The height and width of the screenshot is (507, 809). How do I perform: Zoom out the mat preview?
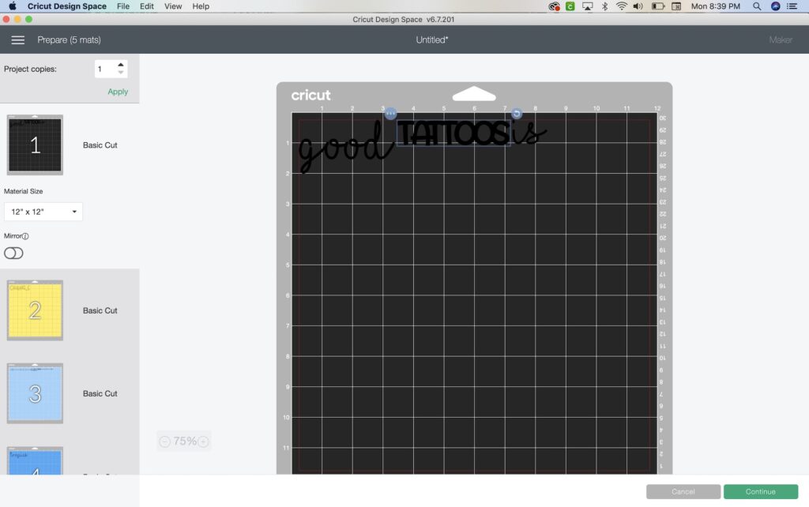(164, 441)
